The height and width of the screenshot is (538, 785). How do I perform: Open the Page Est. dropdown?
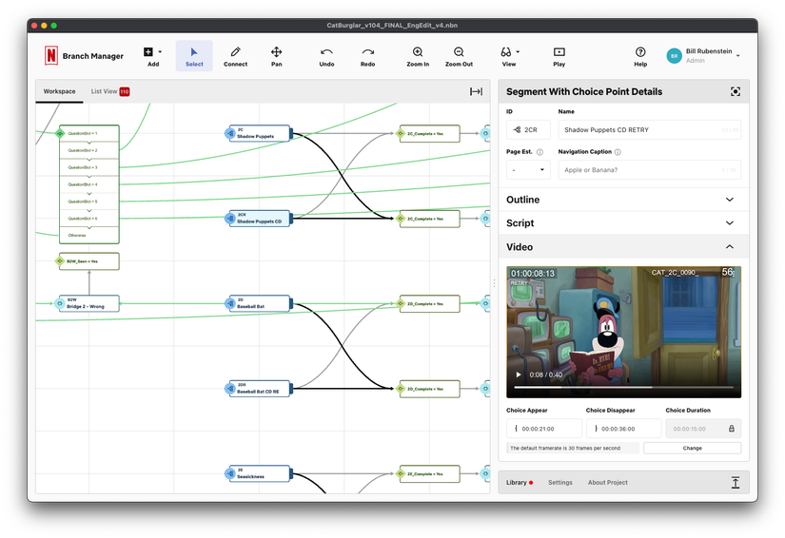coord(528,169)
